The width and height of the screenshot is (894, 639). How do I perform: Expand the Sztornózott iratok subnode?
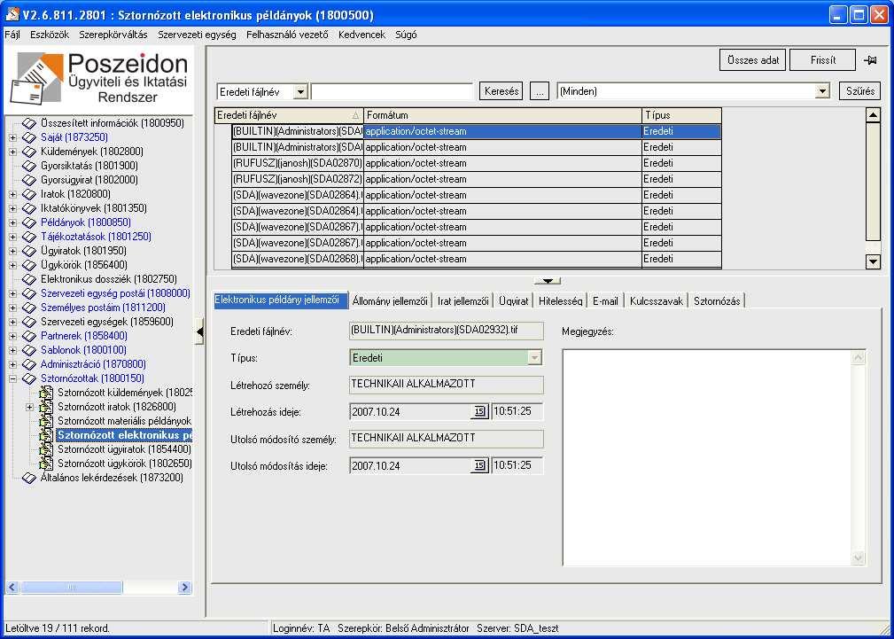coord(29,408)
